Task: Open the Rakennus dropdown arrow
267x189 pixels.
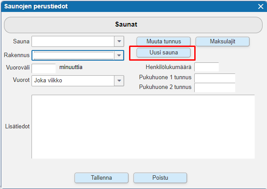Action: click(119, 55)
